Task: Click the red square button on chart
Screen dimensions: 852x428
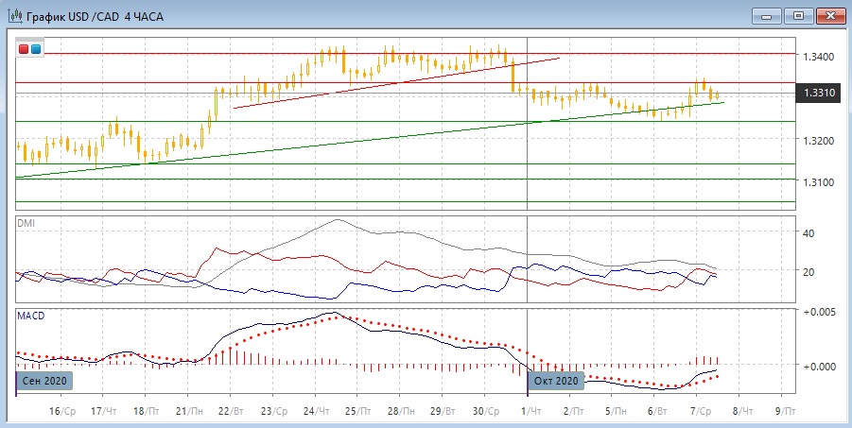Action: pos(25,48)
